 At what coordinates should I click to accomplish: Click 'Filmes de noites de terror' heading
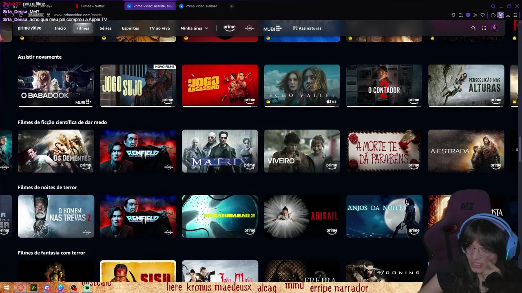tap(47, 187)
